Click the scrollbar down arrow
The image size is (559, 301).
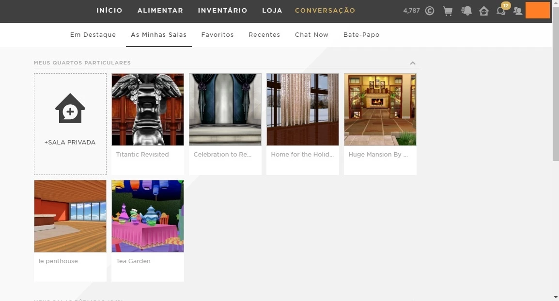click(x=556, y=297)
